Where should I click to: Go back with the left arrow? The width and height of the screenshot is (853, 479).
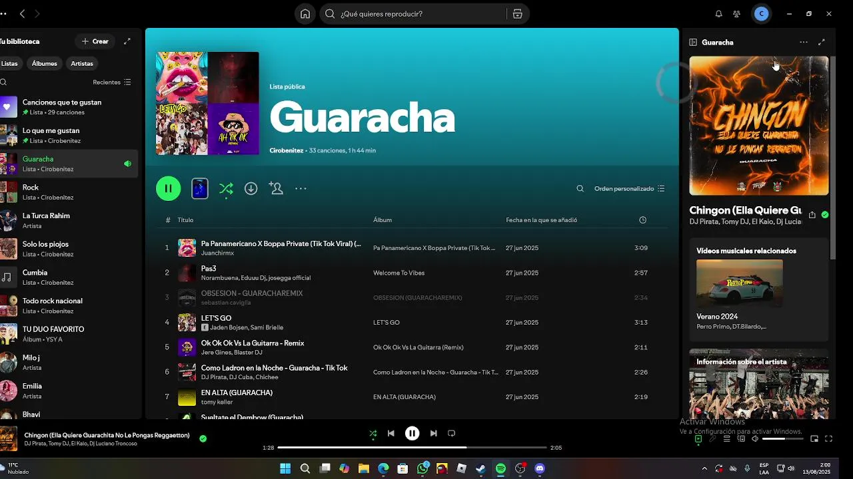pyautogui.click(x=22, y=14)
